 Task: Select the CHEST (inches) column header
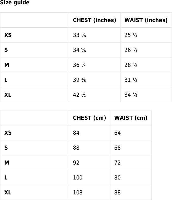point(94,20)
